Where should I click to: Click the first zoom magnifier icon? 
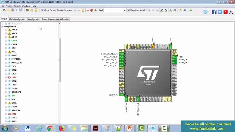(149, 10)
